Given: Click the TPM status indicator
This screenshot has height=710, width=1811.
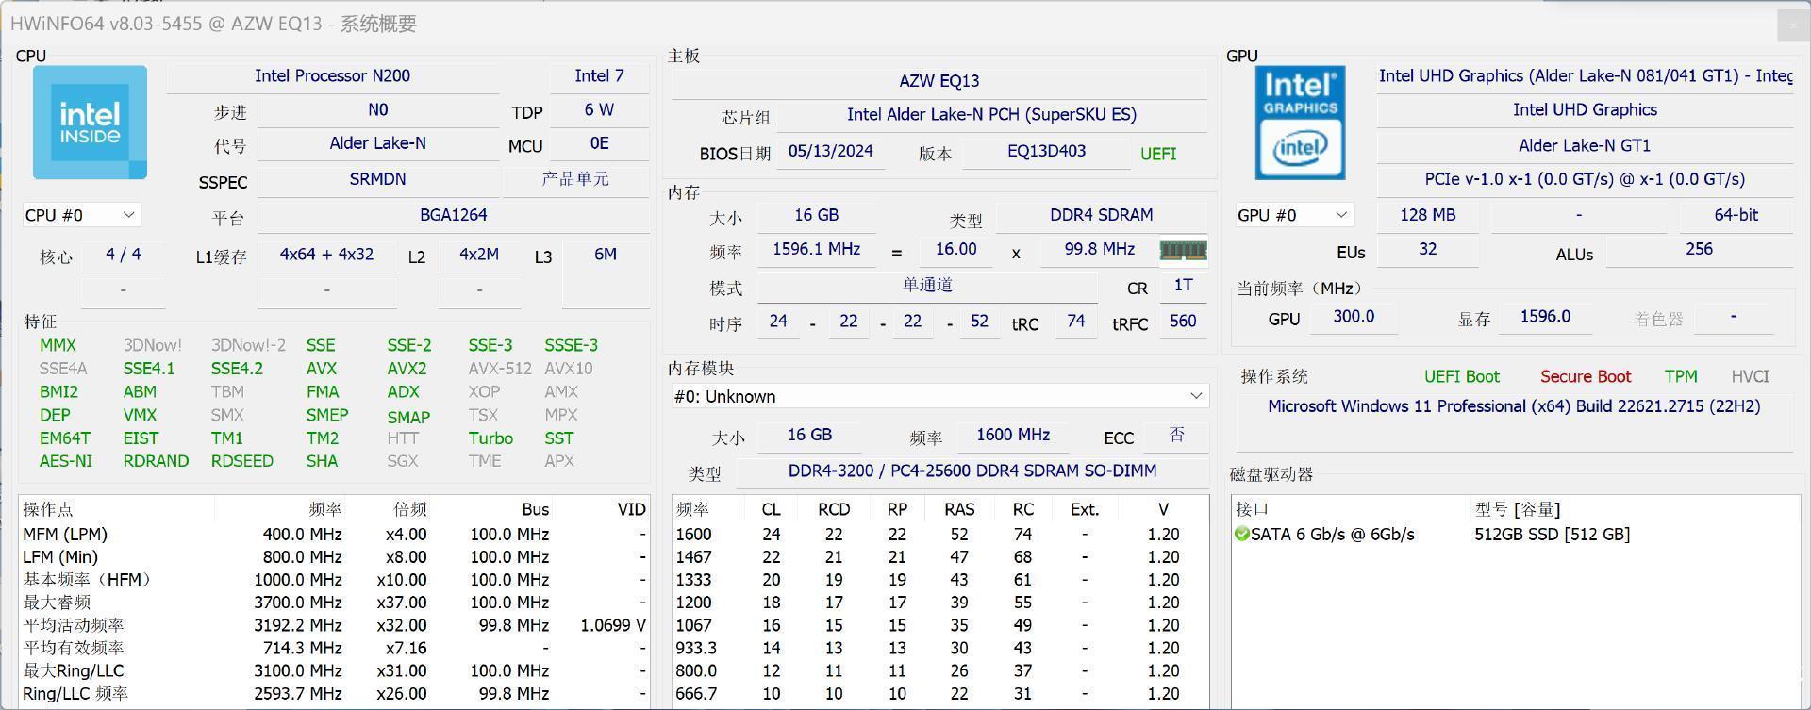Looking at the screenshot, I should (1680, 377).
